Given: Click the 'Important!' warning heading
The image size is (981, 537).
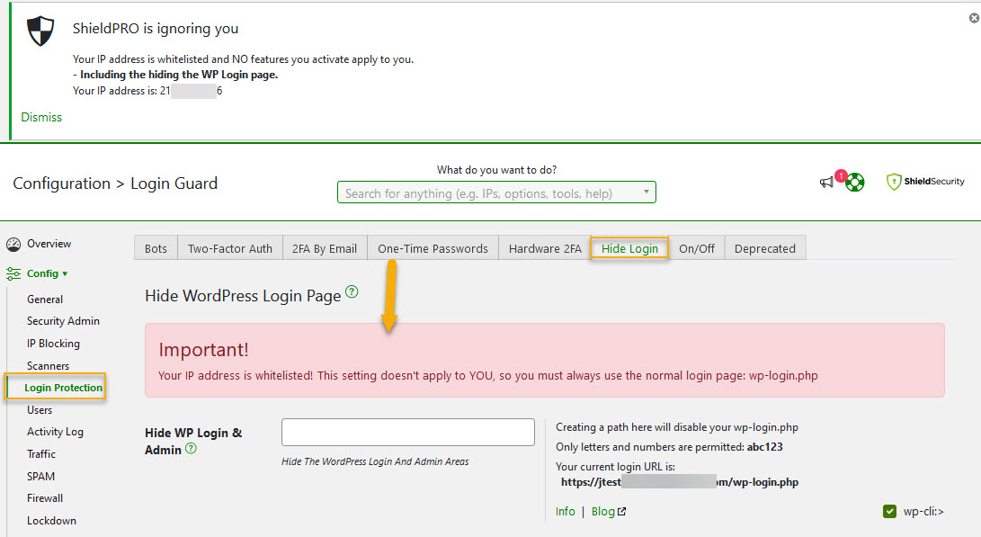Looking at the screenshot, I should pyautogui.click(x=203, y=349).
